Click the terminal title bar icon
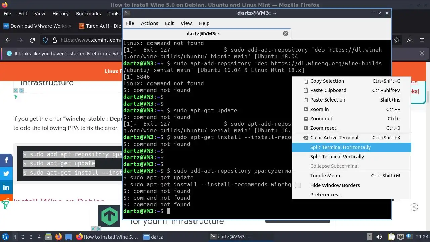This screenshot has width=430, height=242. 127,13
